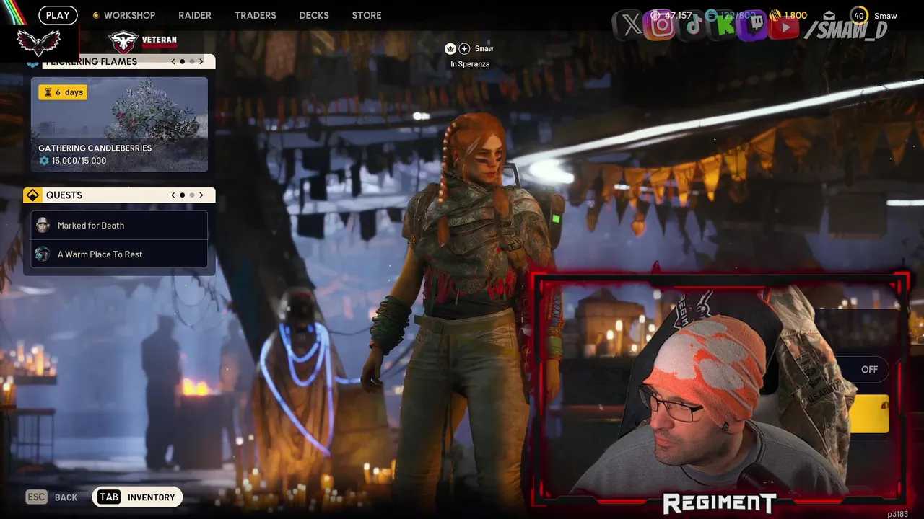Click the red YouTube social icon

[785, 27]
